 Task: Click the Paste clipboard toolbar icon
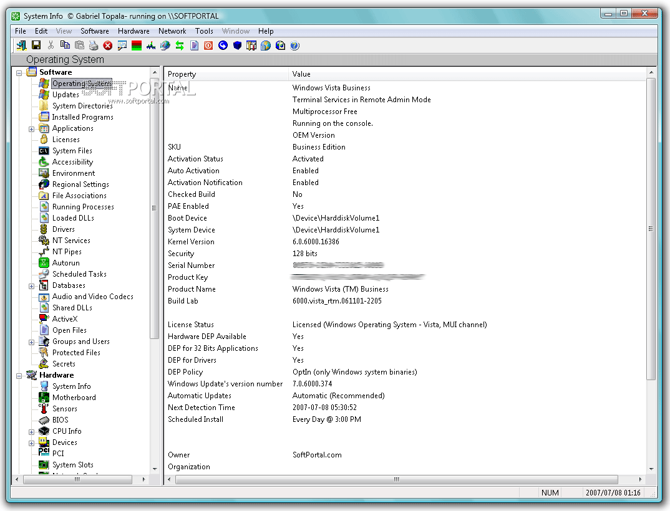tap(79, 45)
